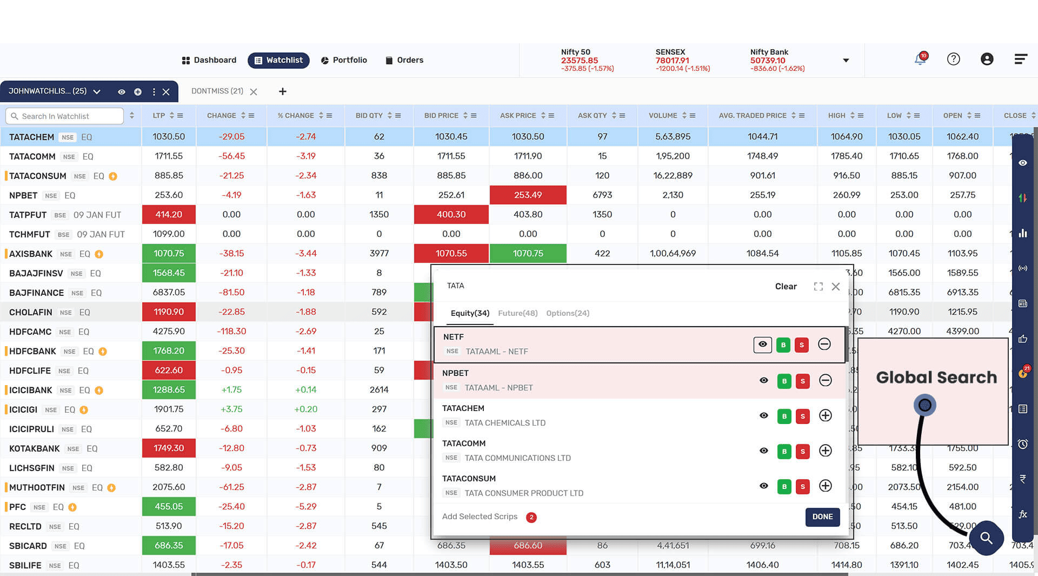
Task: Toggle eye icon for NPBET result
Action: coord(764,380)
